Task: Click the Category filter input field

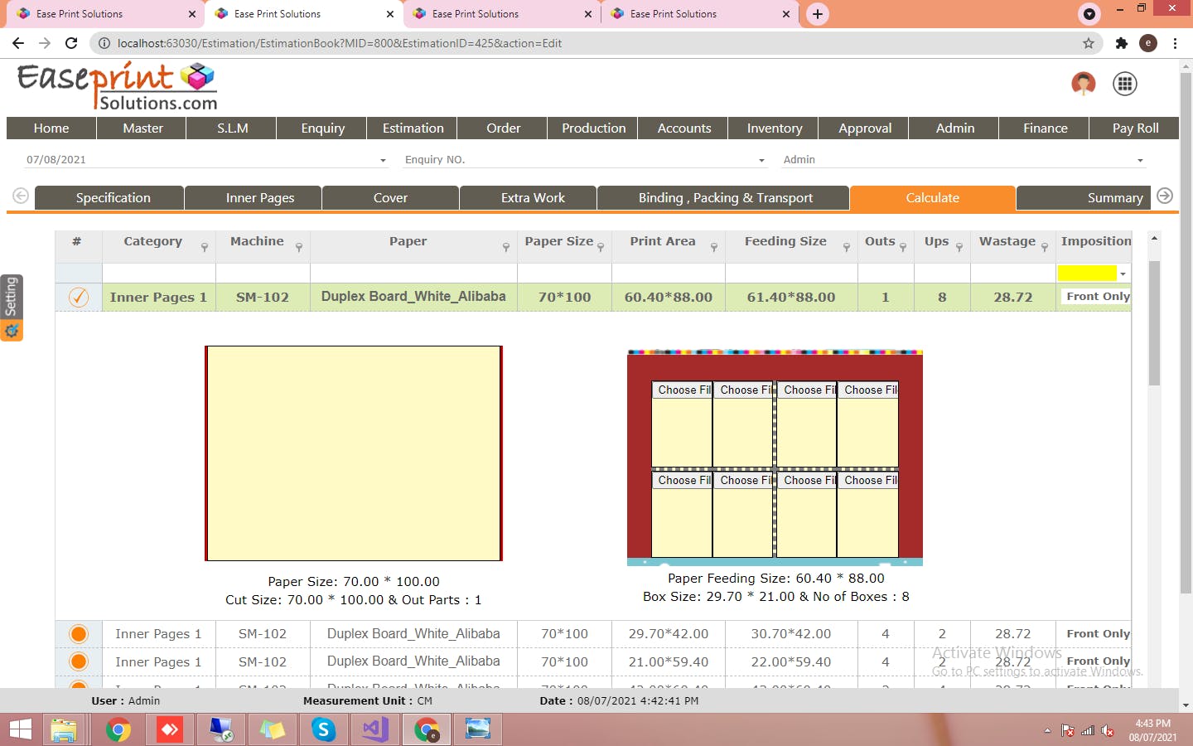Action: click(159, 274)
